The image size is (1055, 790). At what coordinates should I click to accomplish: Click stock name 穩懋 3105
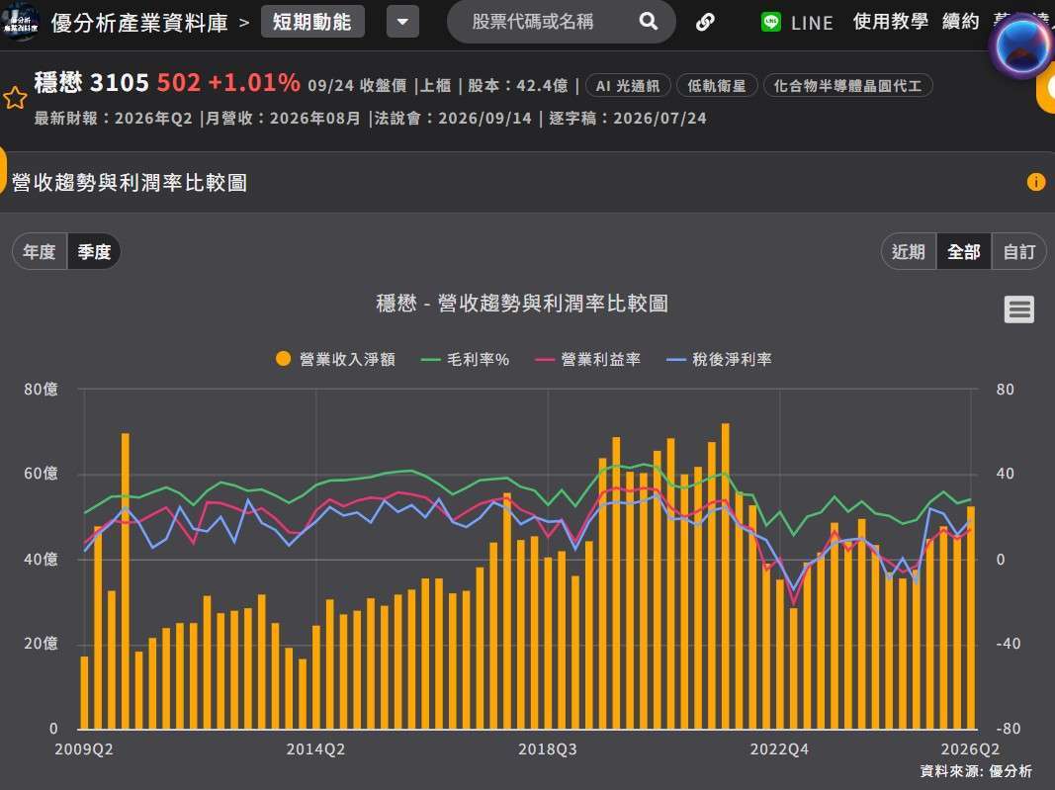pyautogui.click(x=92, y=82)
